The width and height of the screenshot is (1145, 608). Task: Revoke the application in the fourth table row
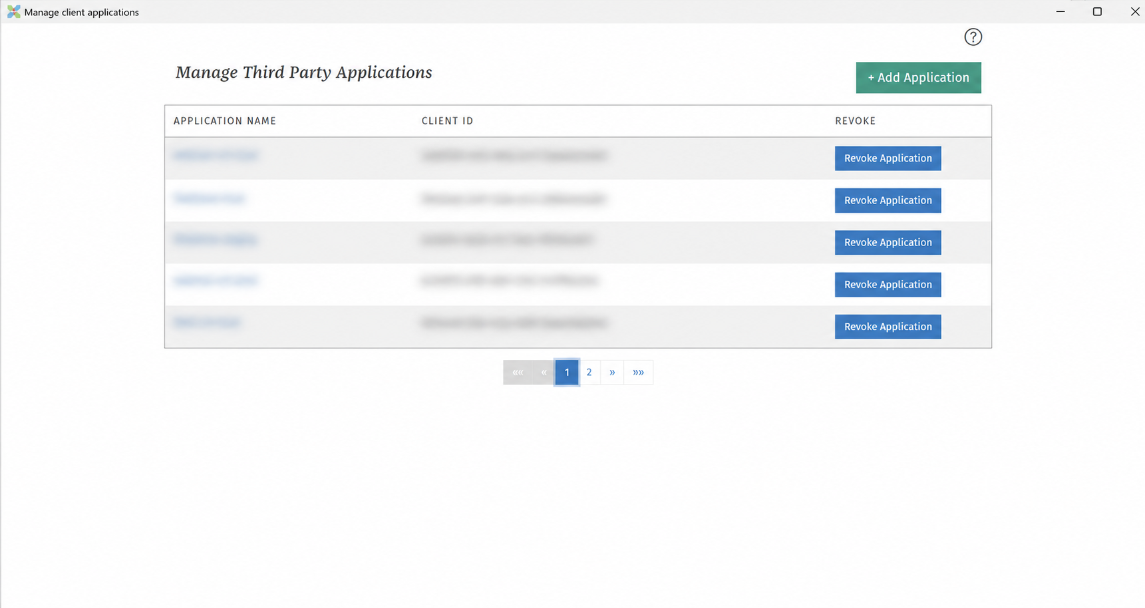coord(888,285)
